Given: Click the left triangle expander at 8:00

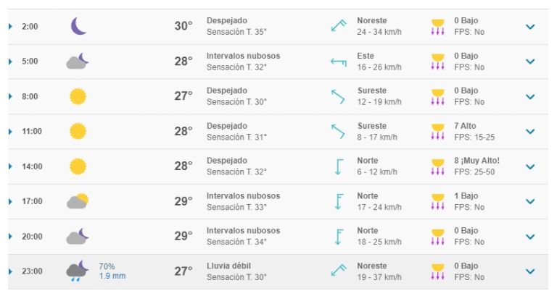Looking at the screenshot, I should pyautogui.click(x=10, y=96).
